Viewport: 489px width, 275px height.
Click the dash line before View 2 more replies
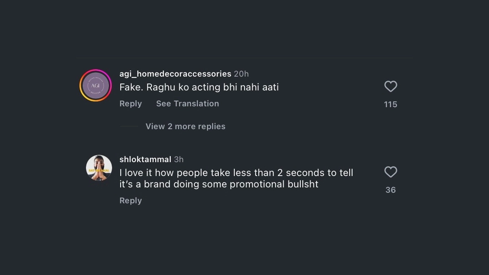[130, 127]
